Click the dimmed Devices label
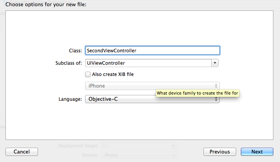 tap(90, 155)
